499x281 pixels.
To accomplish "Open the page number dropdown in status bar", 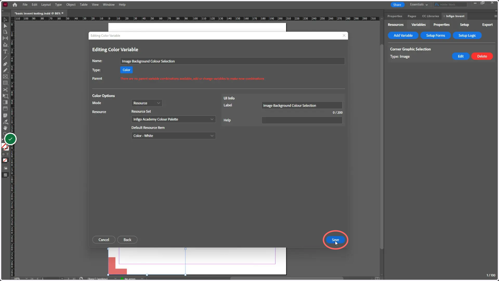I will [x=62, y=279].
